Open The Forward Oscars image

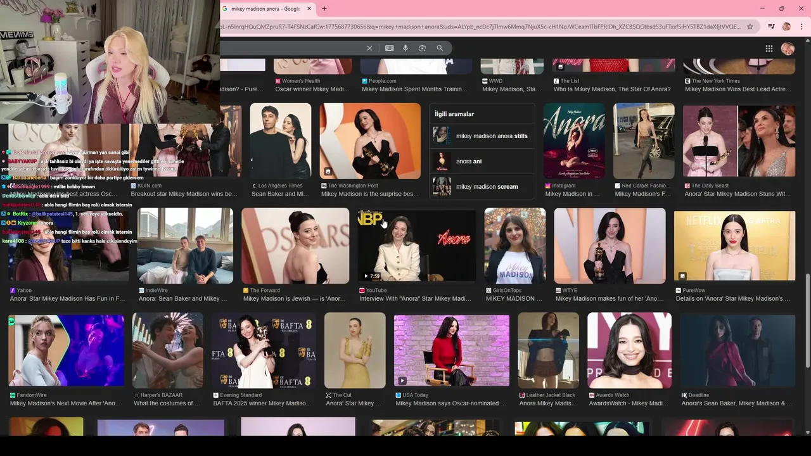pyautogui.click(x=295, y=246)
